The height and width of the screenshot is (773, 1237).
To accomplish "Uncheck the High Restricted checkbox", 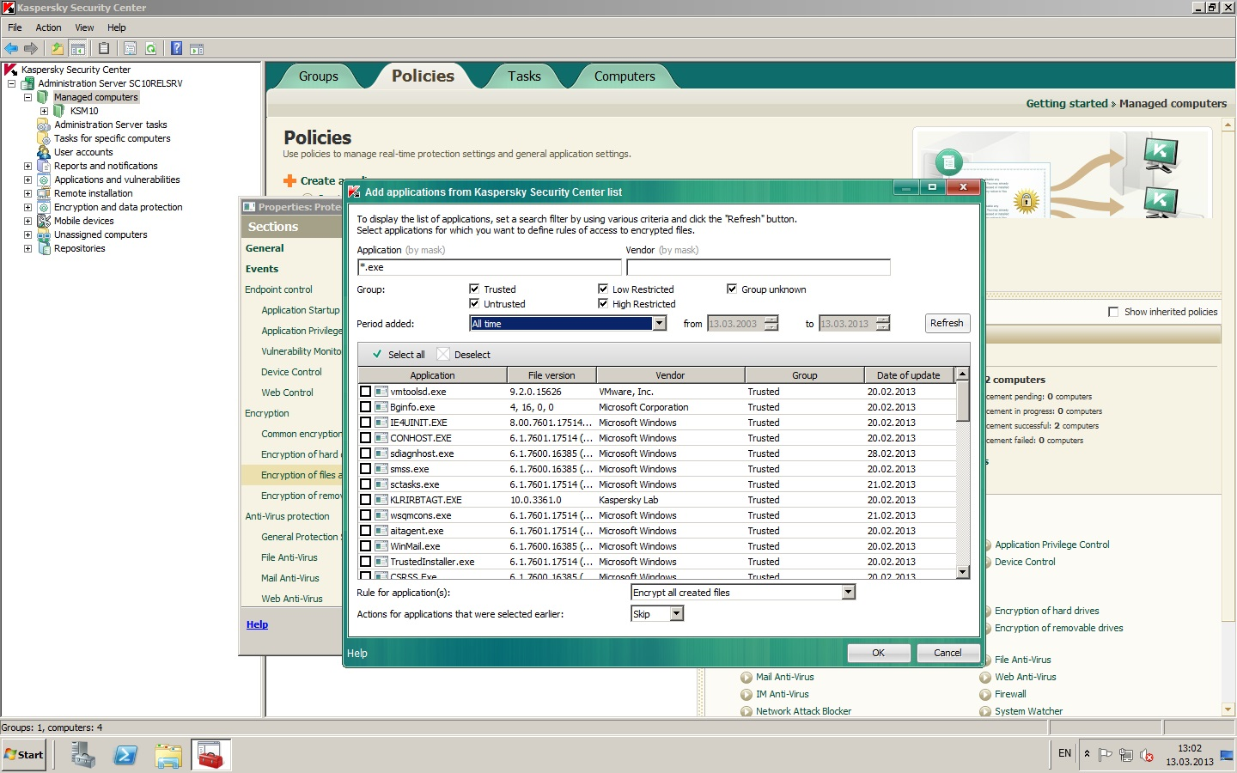I will point(603,303).
